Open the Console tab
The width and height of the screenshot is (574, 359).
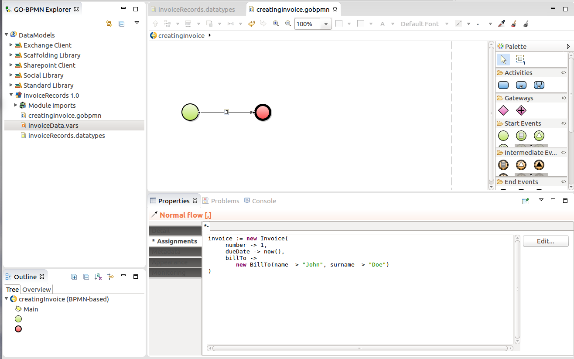tap(260, 201)
